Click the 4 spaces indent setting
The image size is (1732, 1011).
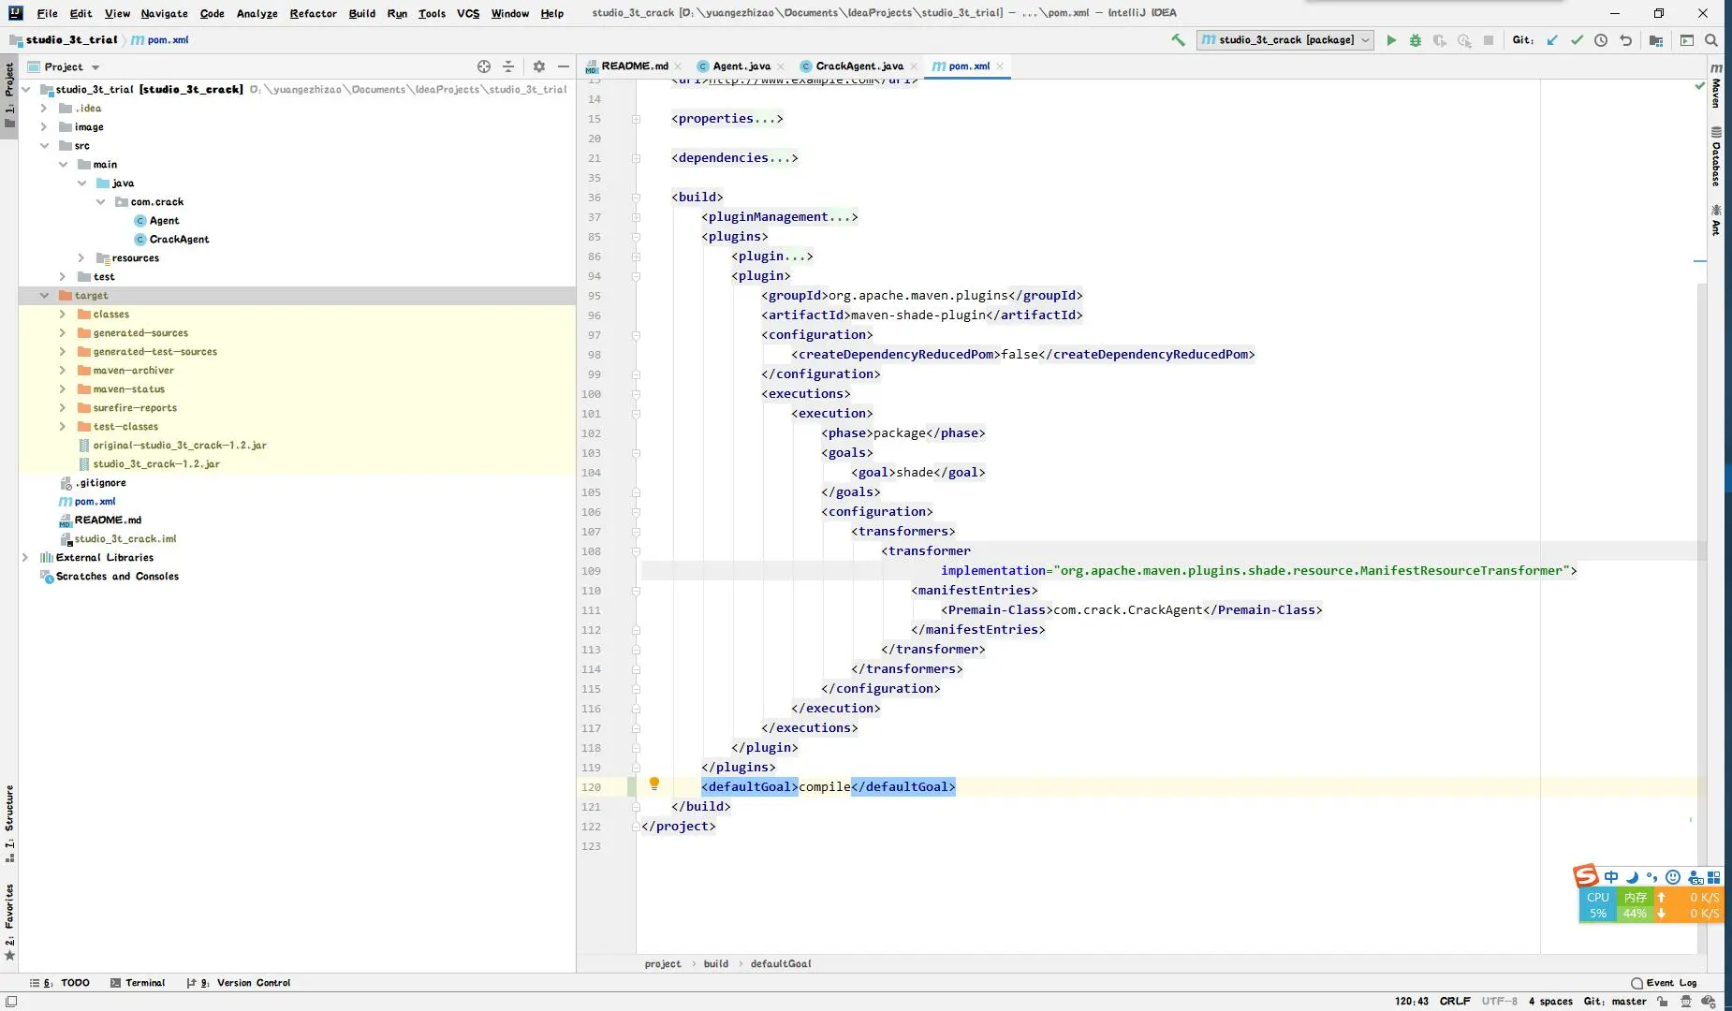tap(1550, 1002)
